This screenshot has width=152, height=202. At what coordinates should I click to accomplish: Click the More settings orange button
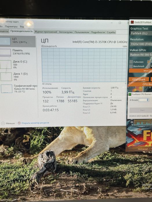140,71
